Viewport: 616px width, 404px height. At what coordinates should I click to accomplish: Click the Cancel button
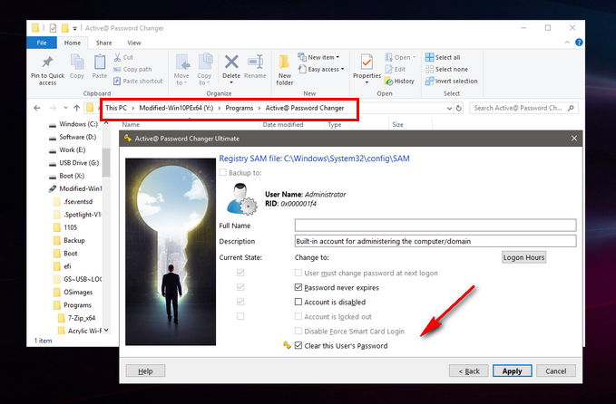tap(556, 371)
